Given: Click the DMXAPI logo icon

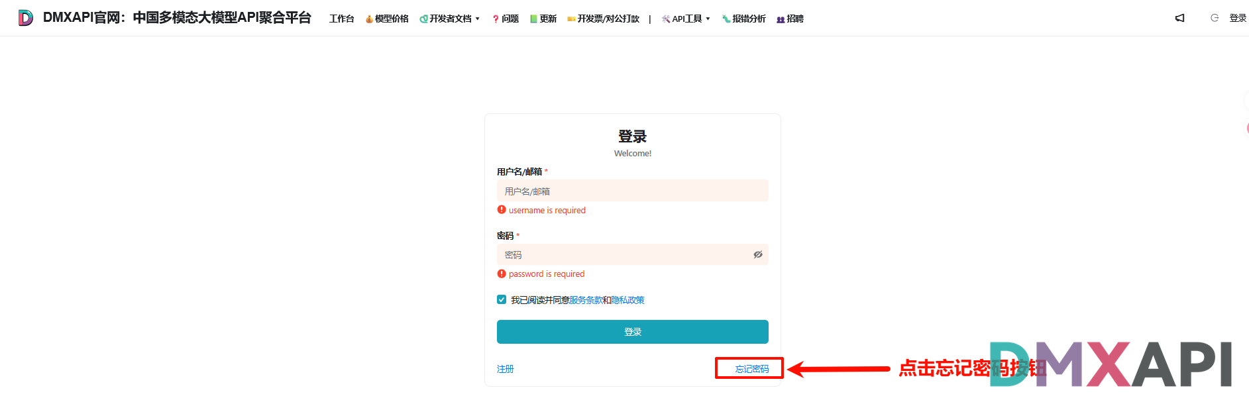Looking at the screenshot, I should (25, 18).
